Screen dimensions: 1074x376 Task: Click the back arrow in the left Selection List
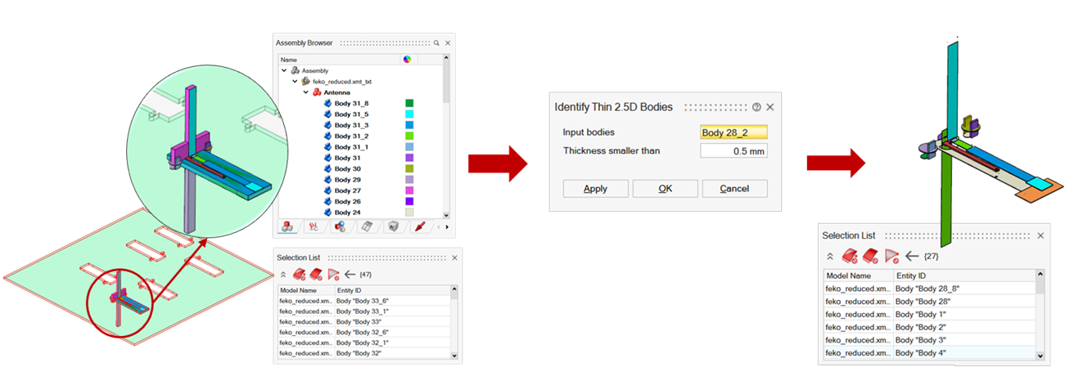coord(350,275)
